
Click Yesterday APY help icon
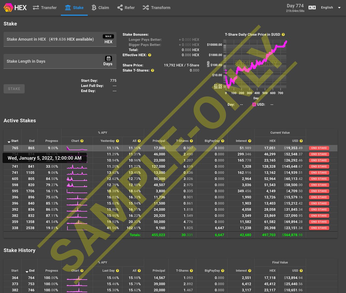pyautogui.click(x=117, y=141)
